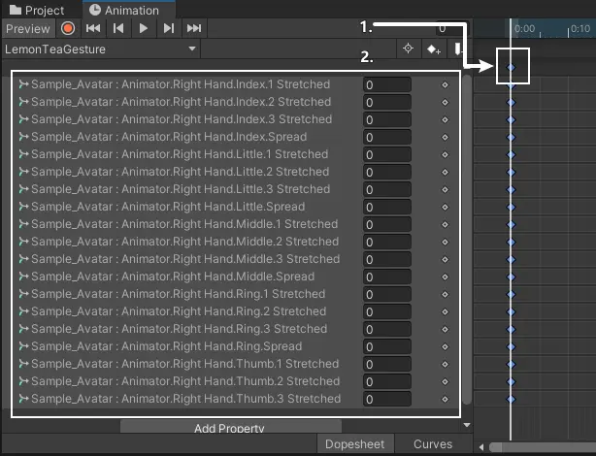This screenshot has height=456, width=596.
Task: Click the Add Property button
Action: (231, 426)
